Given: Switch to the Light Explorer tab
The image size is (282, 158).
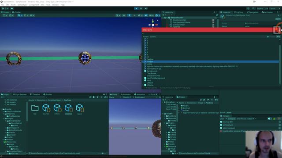Looking at the screenshot, I should point(20,94).
